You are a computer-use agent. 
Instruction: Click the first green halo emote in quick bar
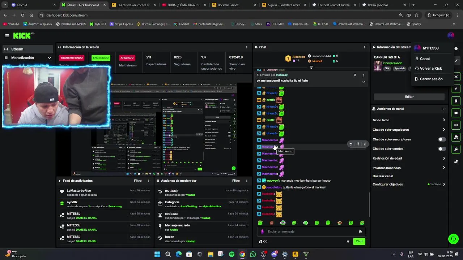(x=260, y=223)
